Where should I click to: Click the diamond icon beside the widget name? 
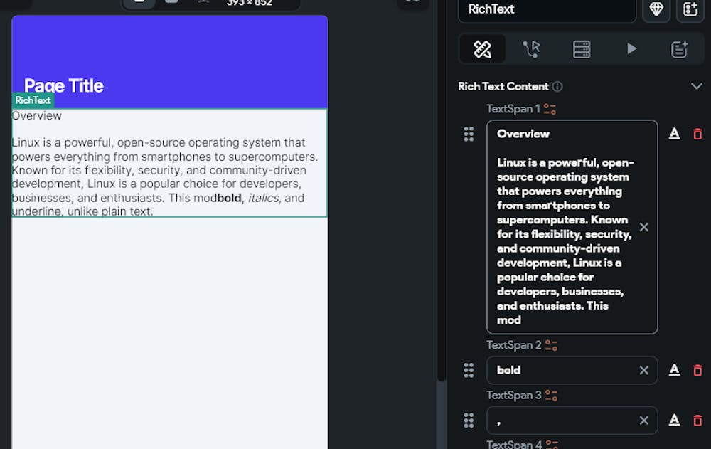(656, 9)
